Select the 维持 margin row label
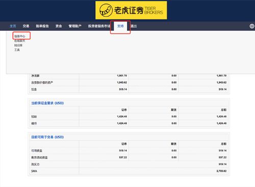 (34, 123)
